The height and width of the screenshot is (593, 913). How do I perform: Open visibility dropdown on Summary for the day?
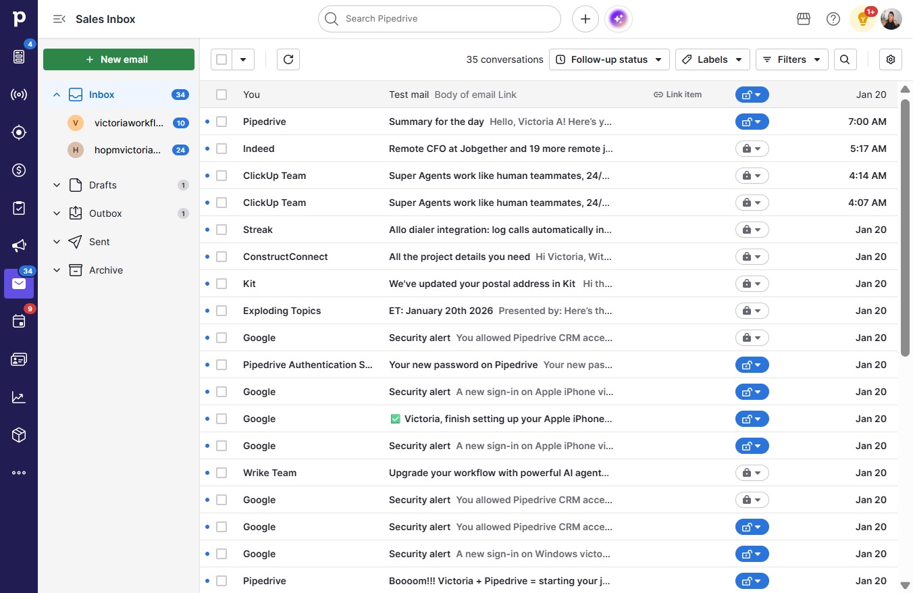tap(752, 122)
